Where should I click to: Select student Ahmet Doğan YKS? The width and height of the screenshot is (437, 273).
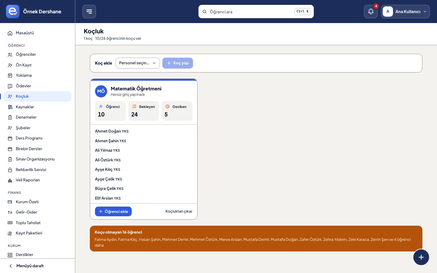pos(112,131)
